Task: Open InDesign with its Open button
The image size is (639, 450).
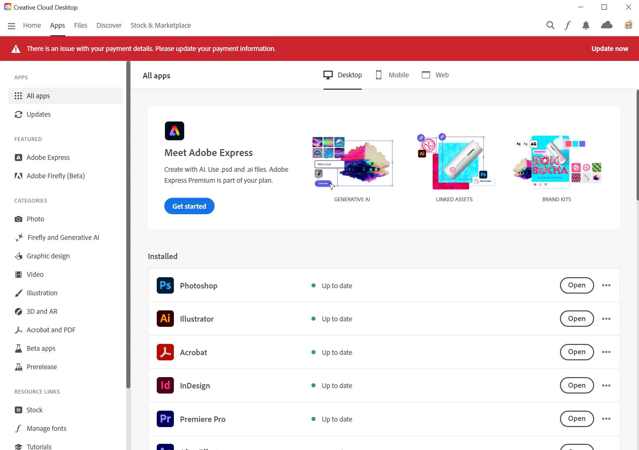Action: point(577,385)
